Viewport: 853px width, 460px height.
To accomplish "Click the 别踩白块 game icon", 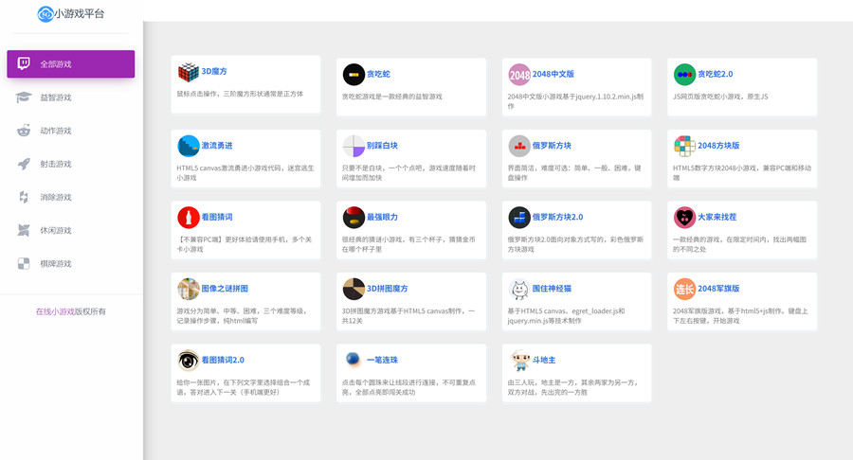I will tap(354, 146).
